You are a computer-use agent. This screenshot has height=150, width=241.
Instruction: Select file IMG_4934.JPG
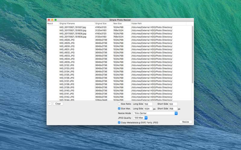[x=119, y=59]
